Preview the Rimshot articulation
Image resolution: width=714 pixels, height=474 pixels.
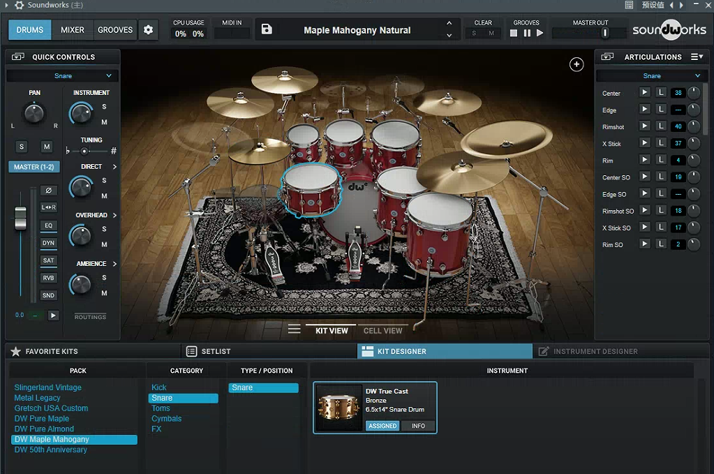(644, 126)
